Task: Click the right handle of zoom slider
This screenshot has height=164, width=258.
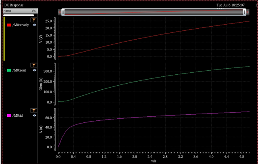Action: [245, 13]
